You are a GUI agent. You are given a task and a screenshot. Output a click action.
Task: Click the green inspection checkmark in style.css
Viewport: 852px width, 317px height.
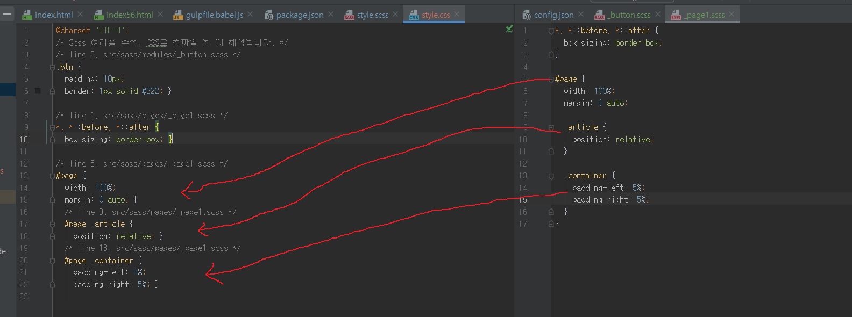click(509, 29)
